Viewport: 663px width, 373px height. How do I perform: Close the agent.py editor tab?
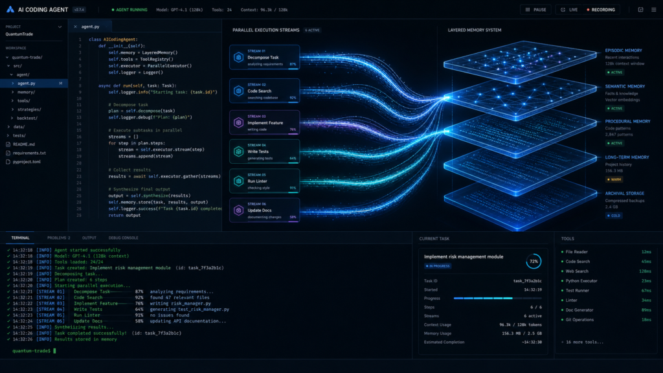click(75, 27)
